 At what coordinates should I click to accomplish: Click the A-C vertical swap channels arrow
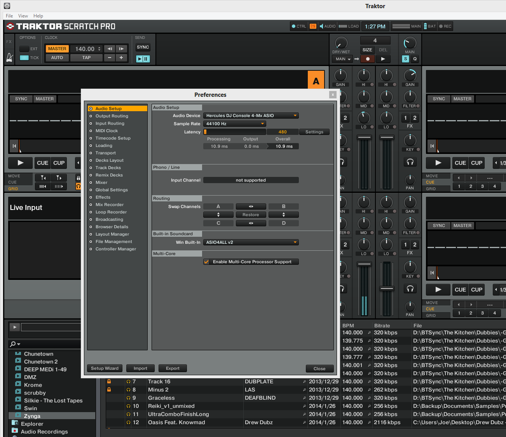click(x=218, y=215)
